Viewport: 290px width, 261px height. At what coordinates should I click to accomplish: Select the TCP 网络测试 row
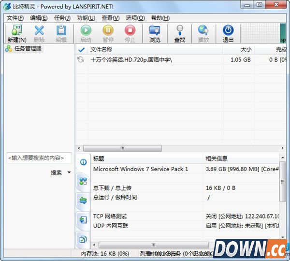[x=185, y=216]
